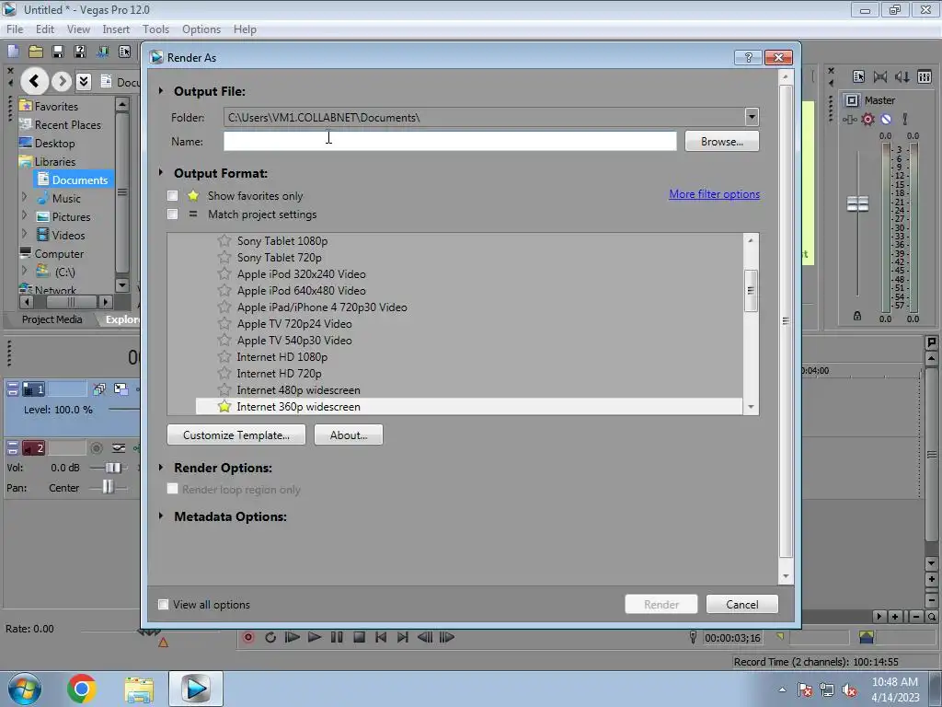
Task: Expand the Pictures library tree node
Action: point(24,215)
